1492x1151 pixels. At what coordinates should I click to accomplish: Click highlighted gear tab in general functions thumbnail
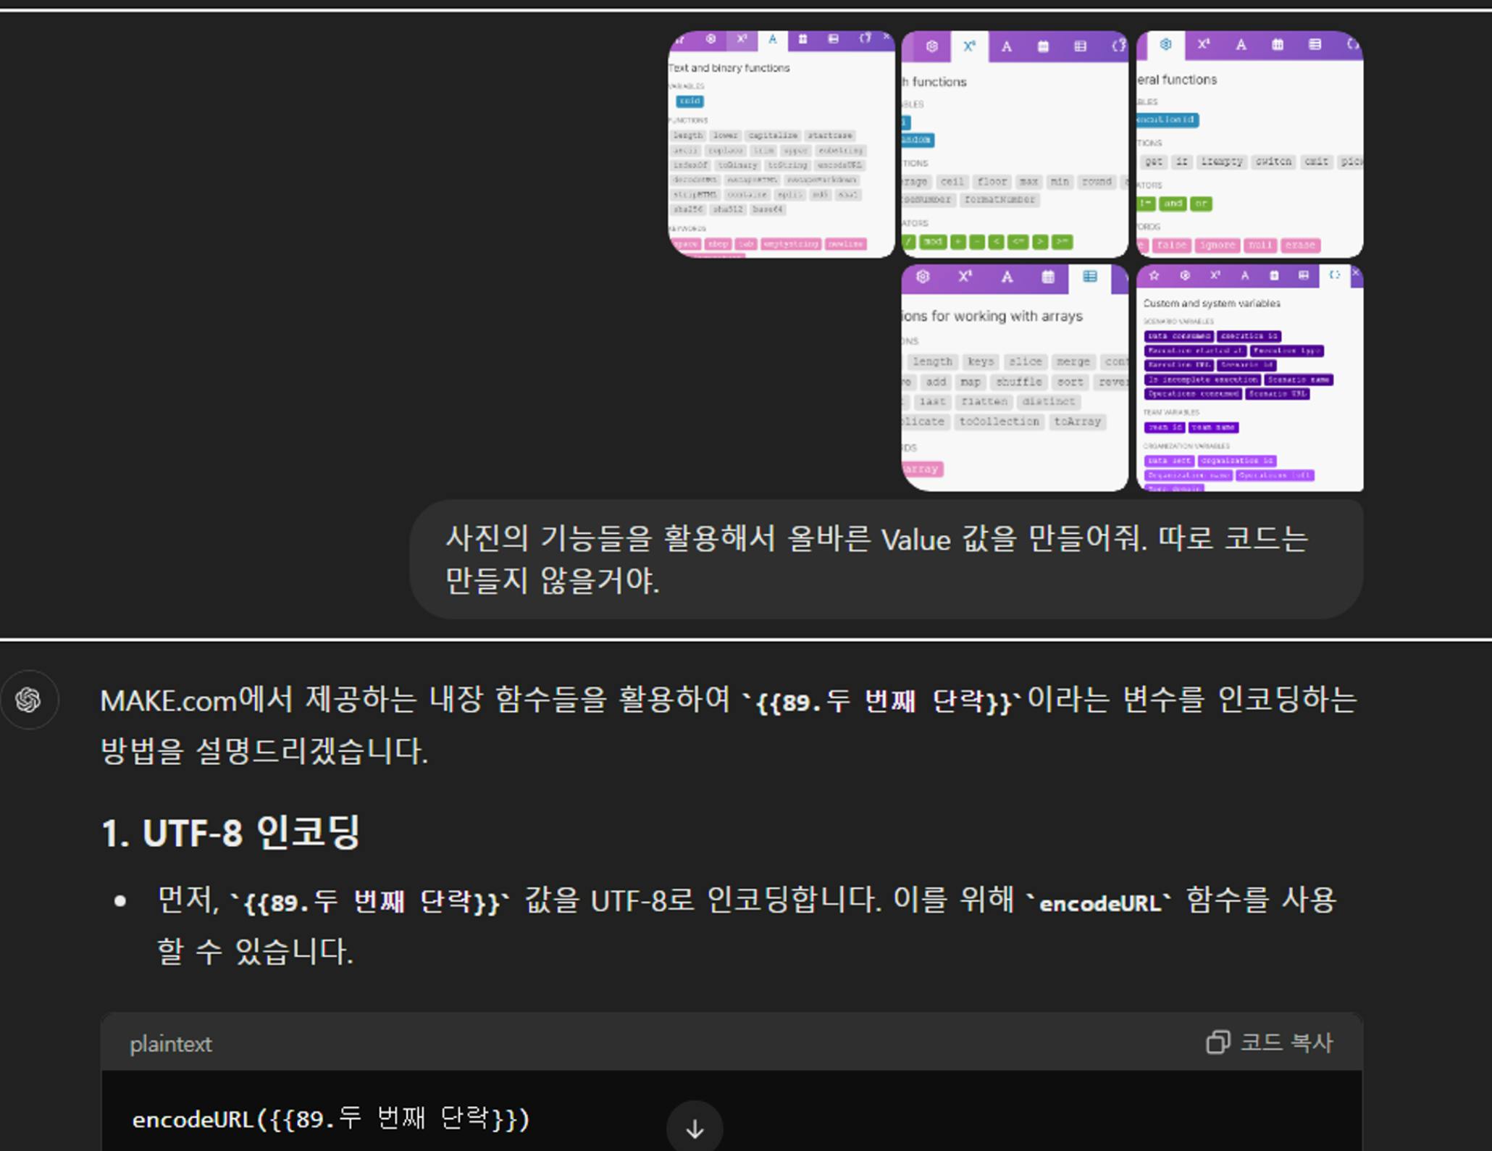pyautogui.click(x=1165, y=45)
